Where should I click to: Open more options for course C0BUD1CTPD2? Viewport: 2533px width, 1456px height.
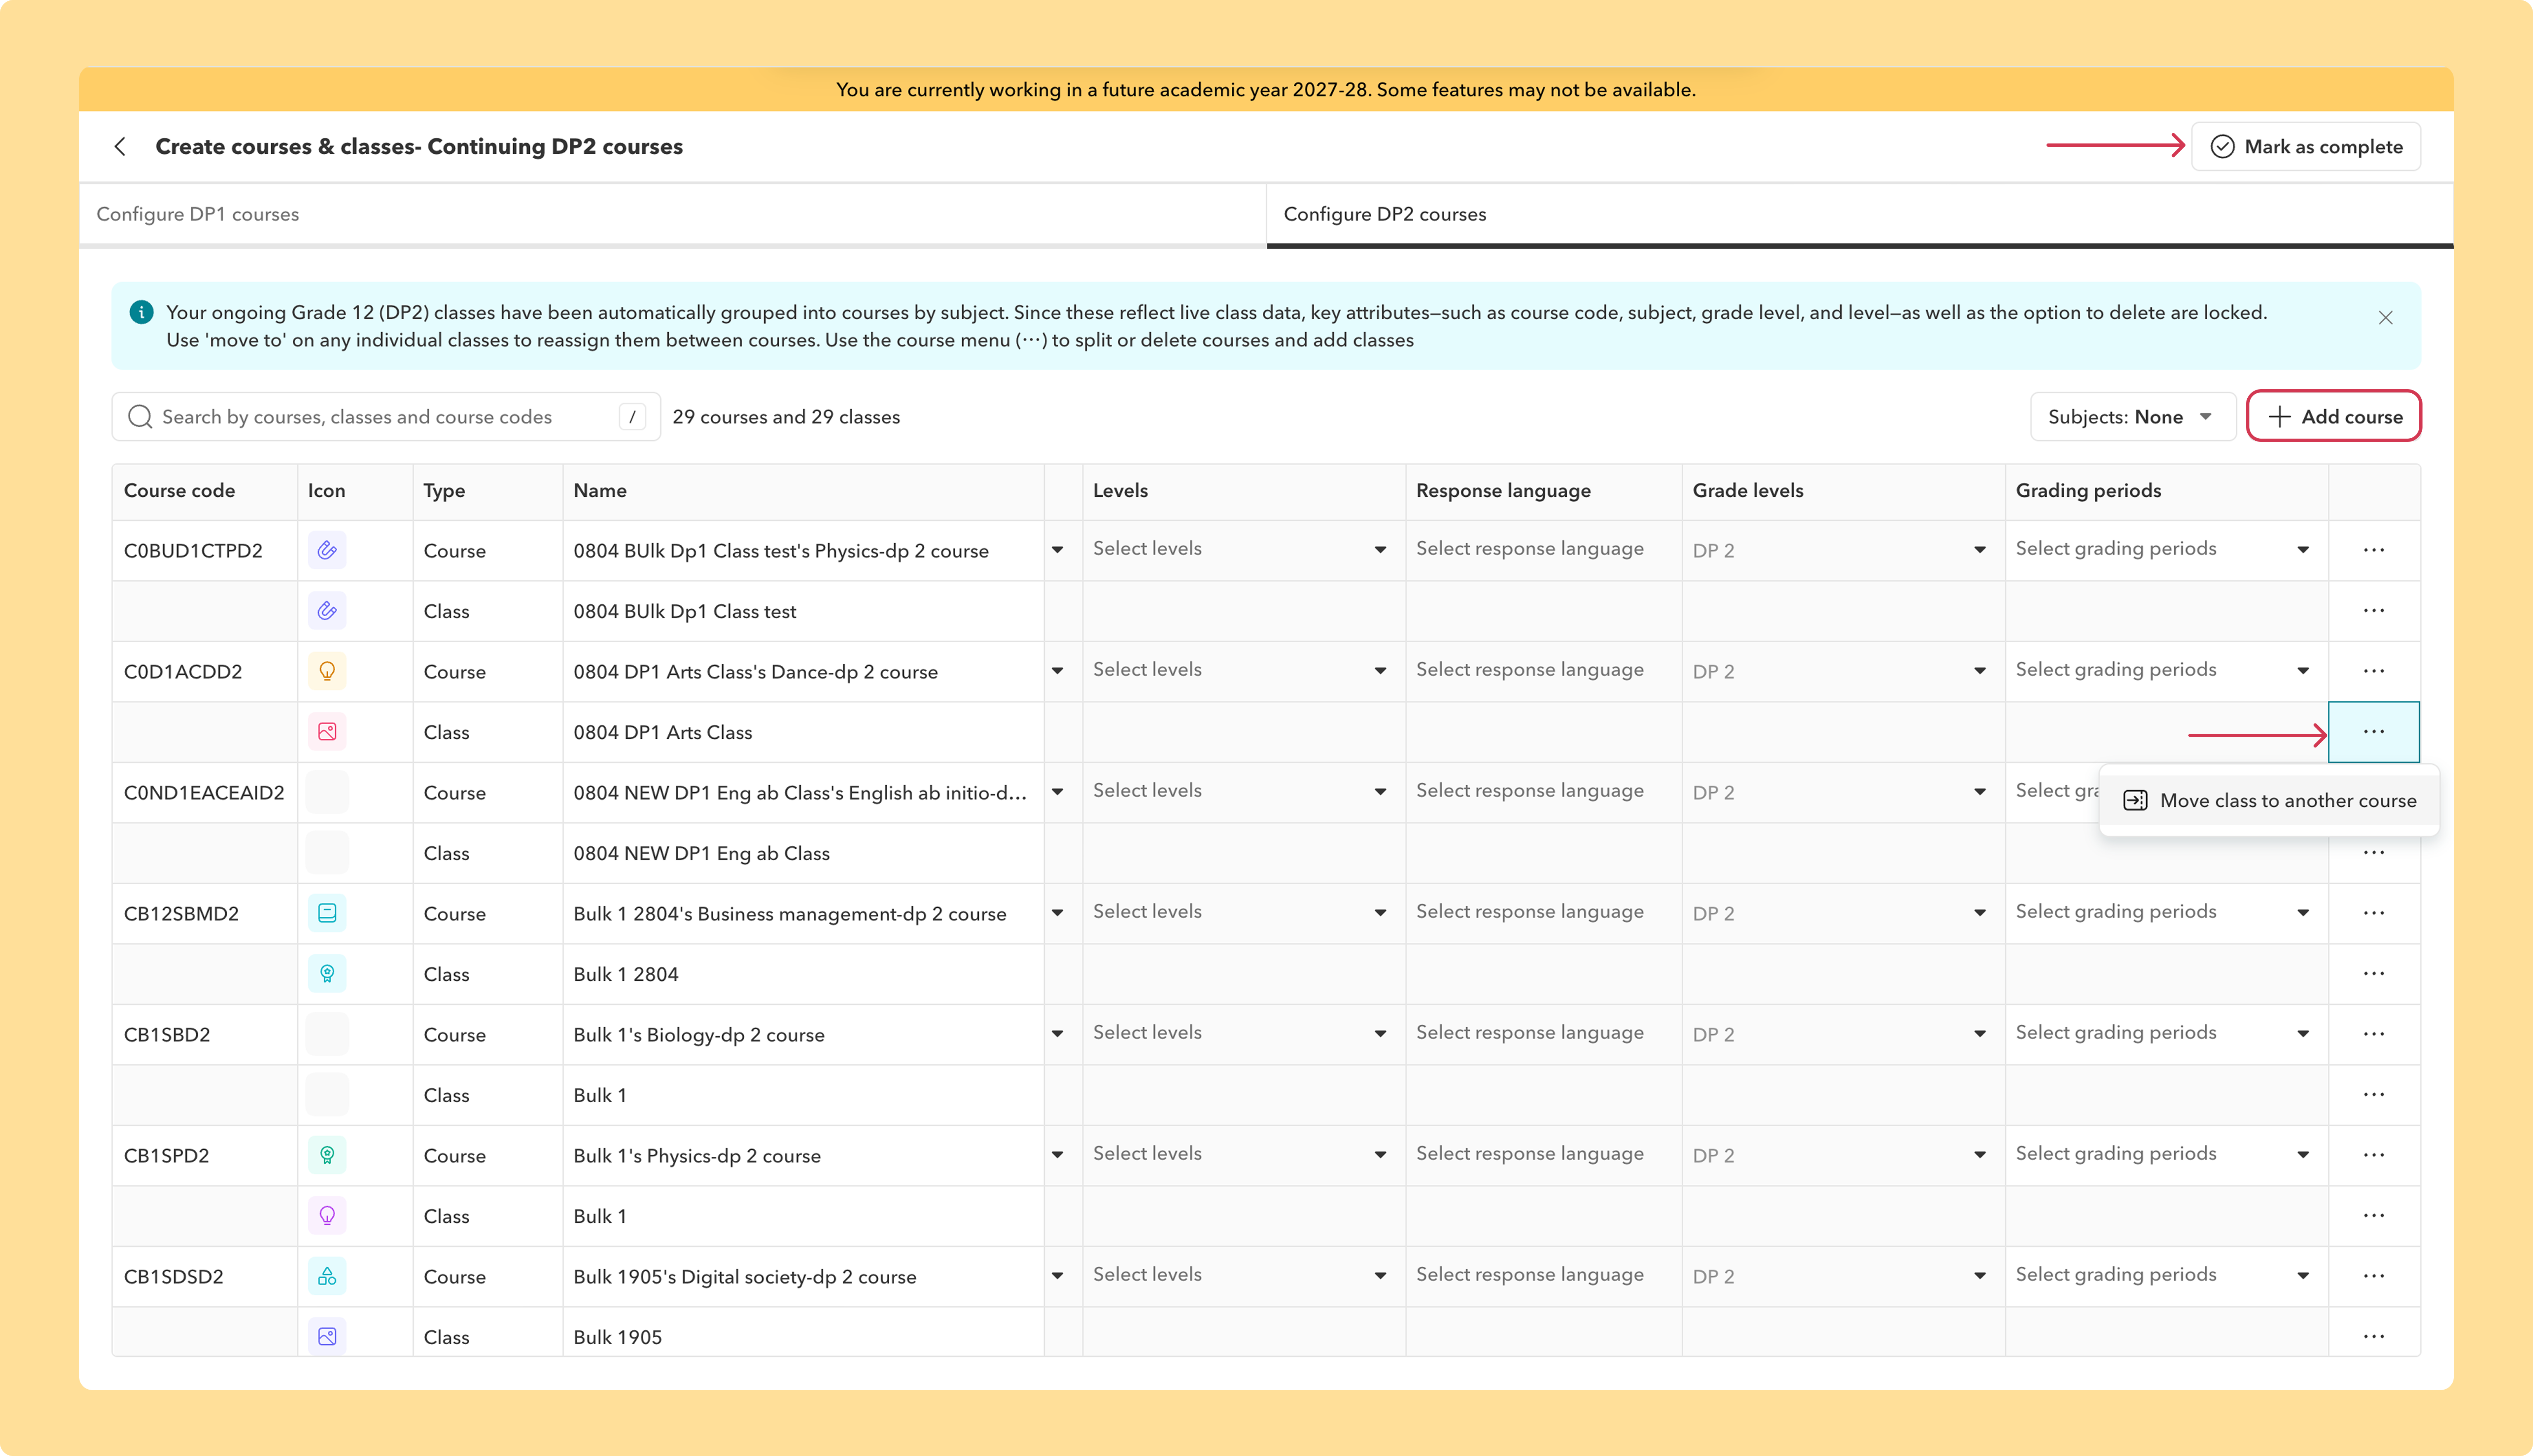click(2374, 550)
